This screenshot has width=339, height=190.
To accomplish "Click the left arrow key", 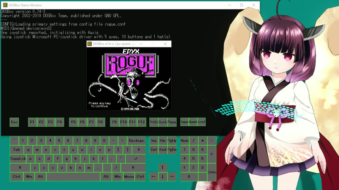I will click(x=154, y=177).
